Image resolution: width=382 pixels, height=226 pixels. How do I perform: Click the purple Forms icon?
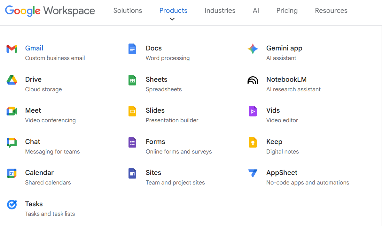coord(132,142)
